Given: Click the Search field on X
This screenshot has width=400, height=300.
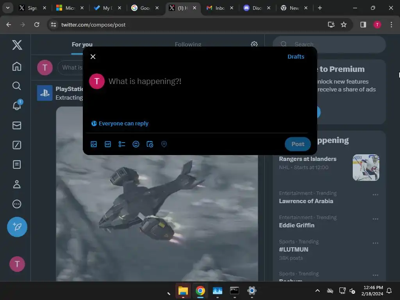Looking at the screenshot, I should [329, 45].
